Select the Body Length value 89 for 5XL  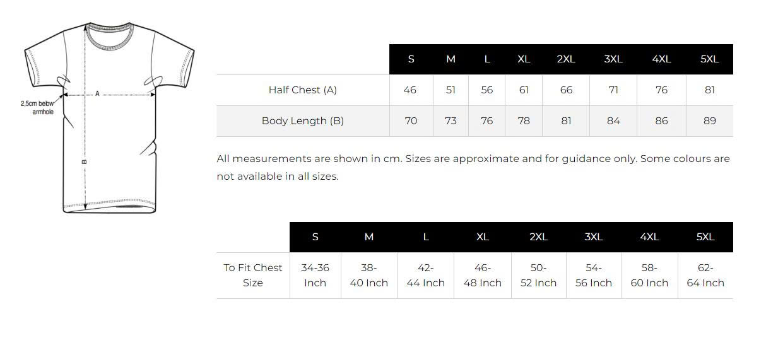click(x=709, y=121)
